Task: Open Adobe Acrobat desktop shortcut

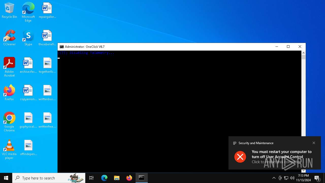Action: [9, 67]
